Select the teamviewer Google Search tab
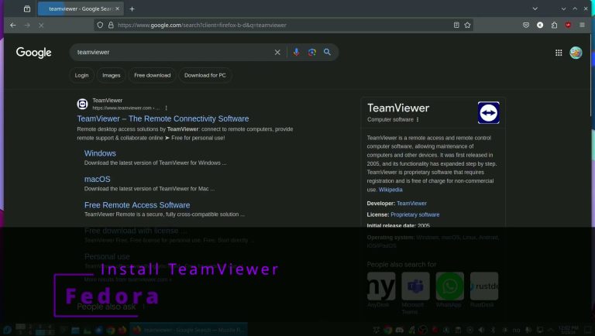 click(81, 9)
